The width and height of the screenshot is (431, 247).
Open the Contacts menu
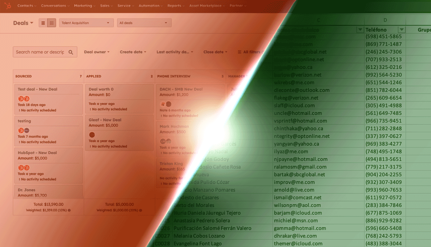27,6
